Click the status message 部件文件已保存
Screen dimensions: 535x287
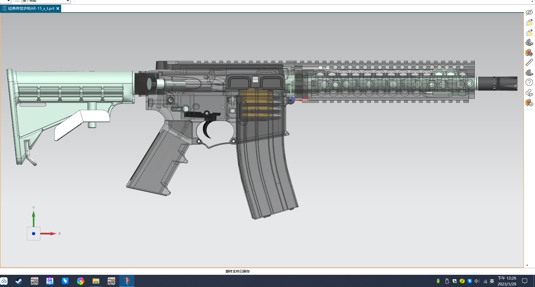(x=238, y=271)
